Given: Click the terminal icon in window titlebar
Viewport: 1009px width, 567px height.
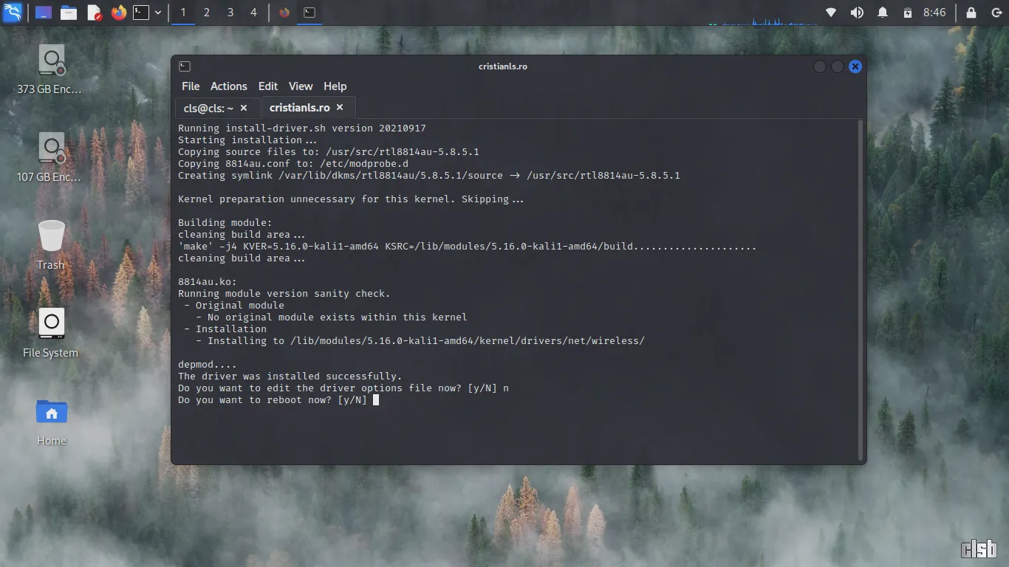Looking at the screenshot, I should 185,66.
